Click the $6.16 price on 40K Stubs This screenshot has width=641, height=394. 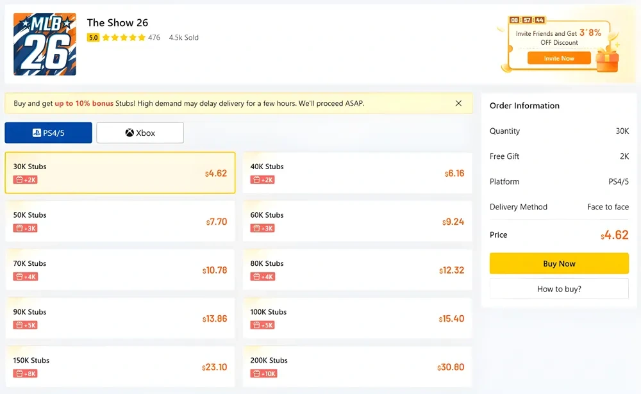(x=454, y=173)
